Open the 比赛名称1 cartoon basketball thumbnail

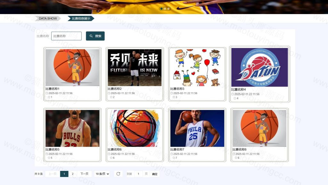point(72,68)
